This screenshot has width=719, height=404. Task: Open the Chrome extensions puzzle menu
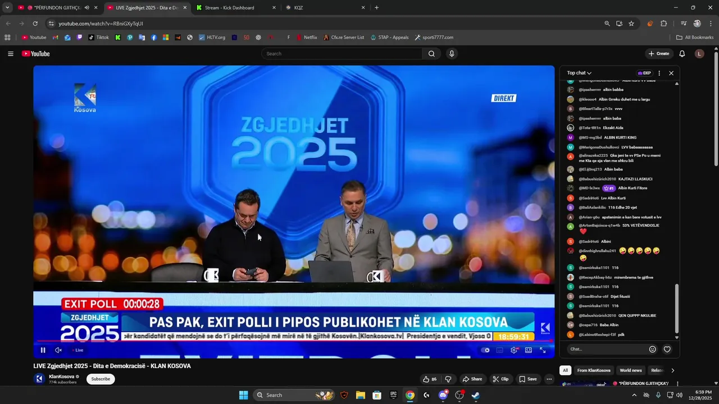tap(663, 24)
